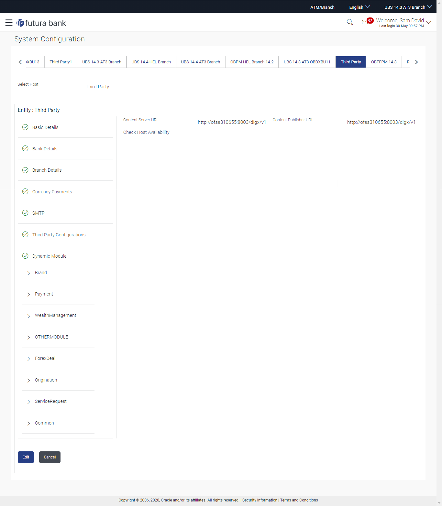Click the Content Publisher URL field
Screen dimensions: 442x506
(x=381, y=122)
